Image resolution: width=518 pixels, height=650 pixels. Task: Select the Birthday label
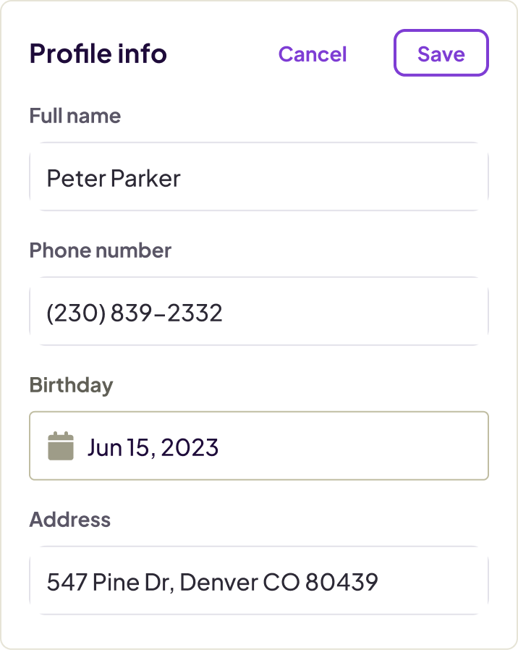click(x=72, y=386)
